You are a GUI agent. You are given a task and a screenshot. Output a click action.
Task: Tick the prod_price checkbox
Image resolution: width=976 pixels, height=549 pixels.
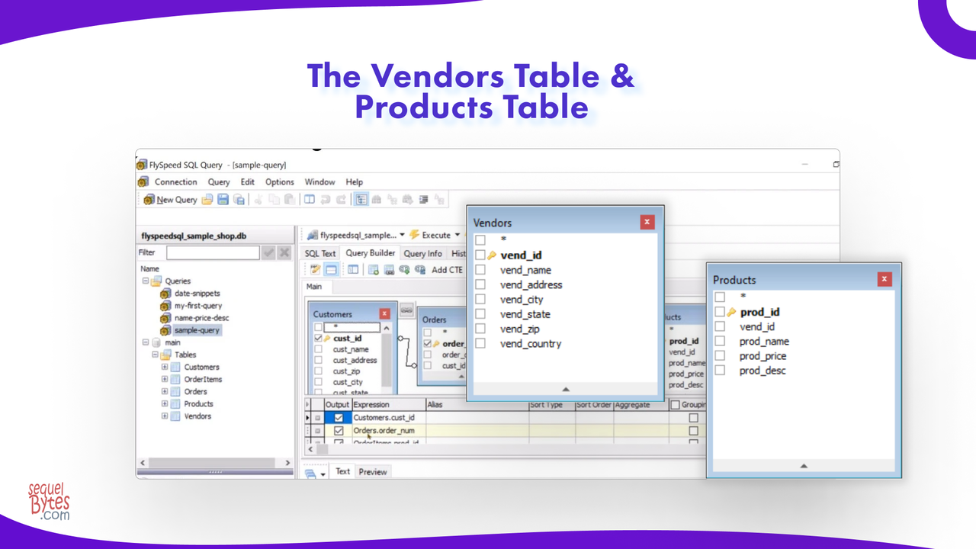(x=720, y=356)
